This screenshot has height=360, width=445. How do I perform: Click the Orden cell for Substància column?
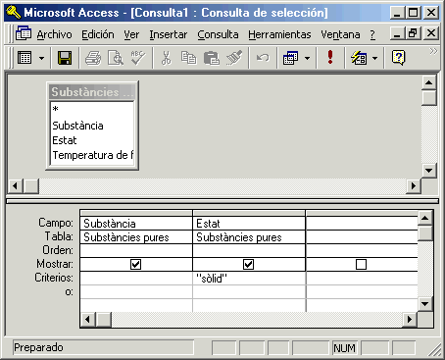click(x=136, y=251)
